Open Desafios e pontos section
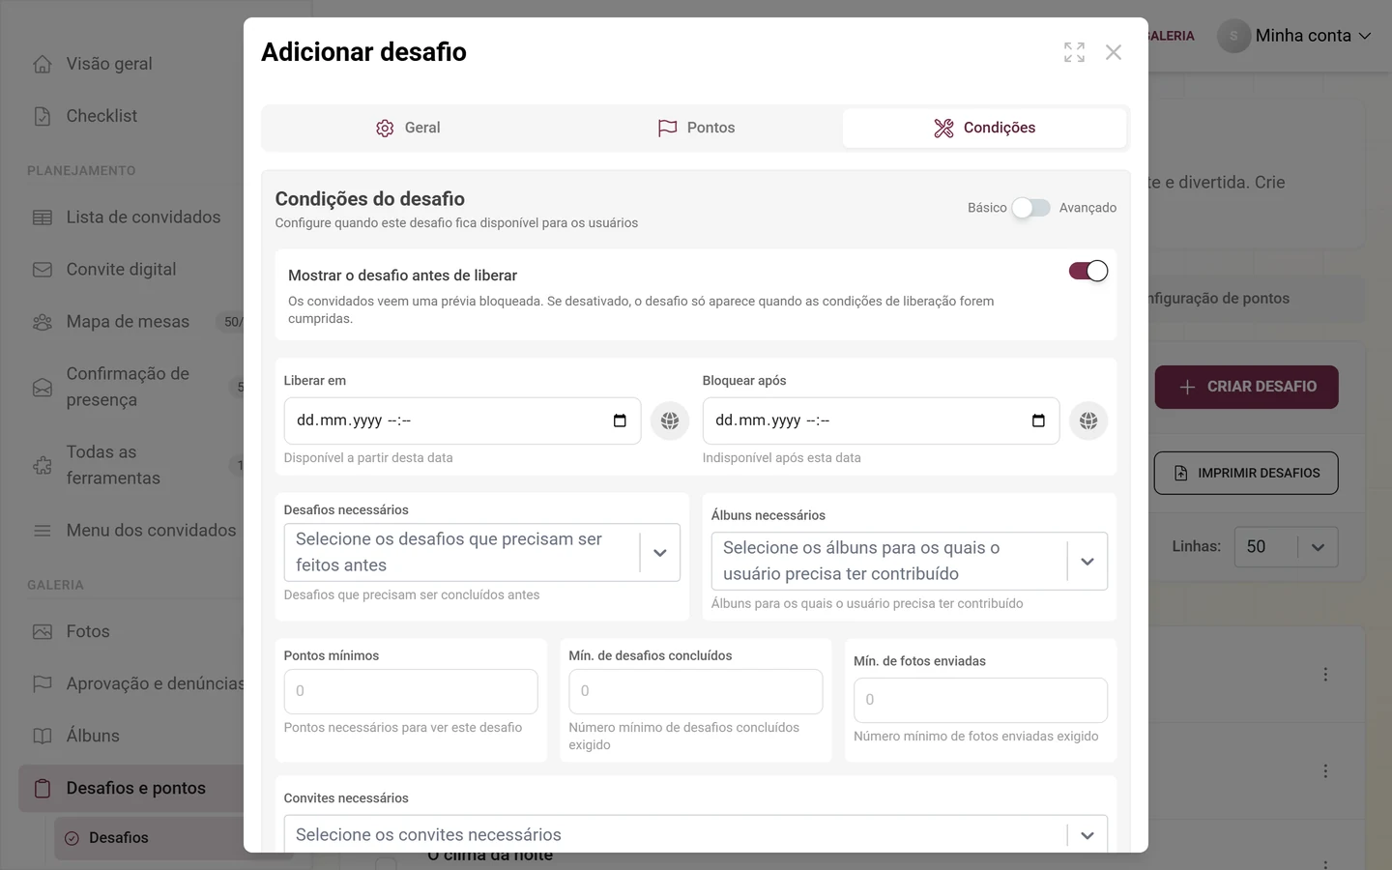 pos(130,788)
